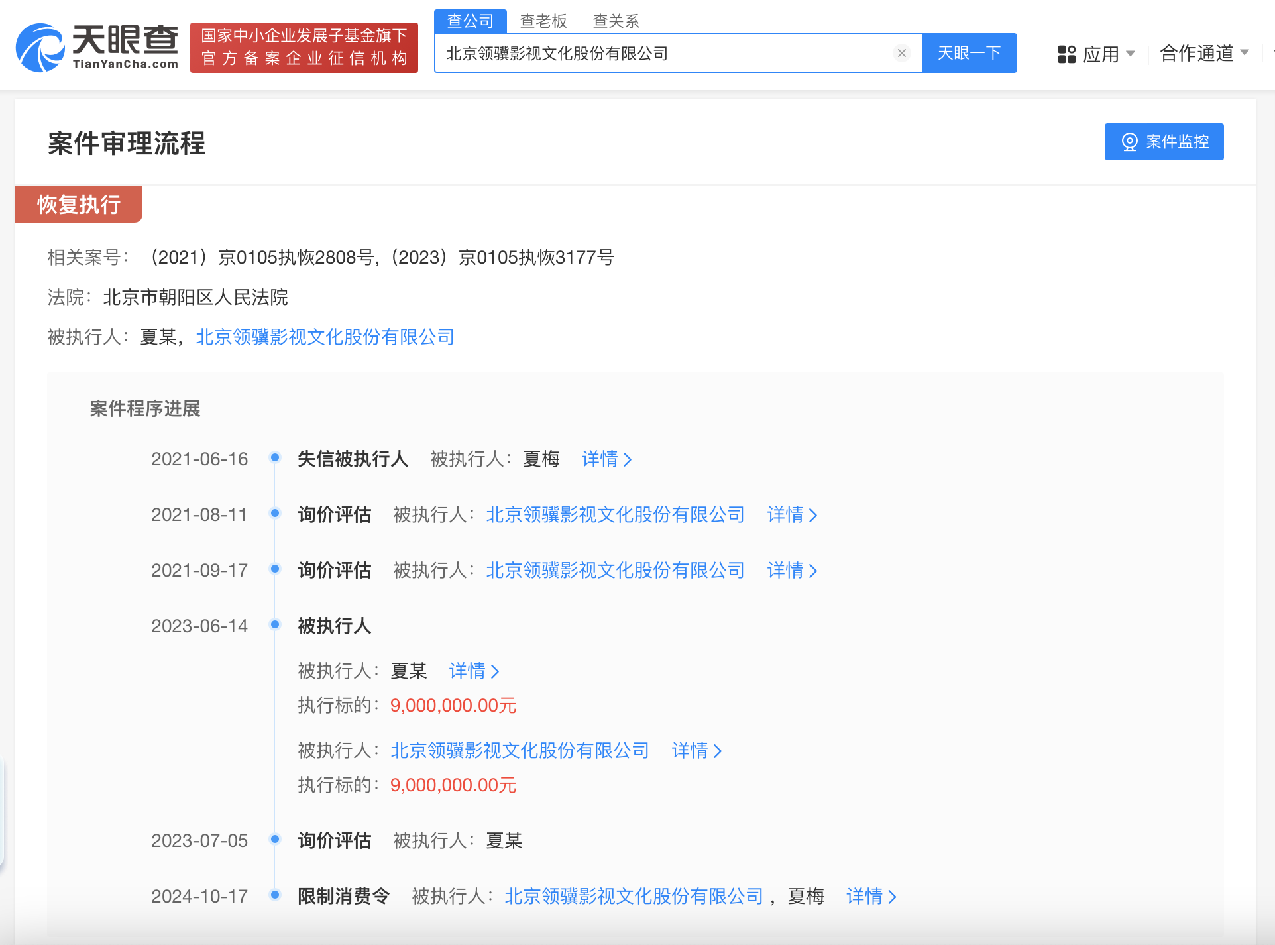This screenshot has width=1275, height=945.
Task: Open 详情 for 2021-09-17 询价评估 entry
Action: [x=792, y=570]
